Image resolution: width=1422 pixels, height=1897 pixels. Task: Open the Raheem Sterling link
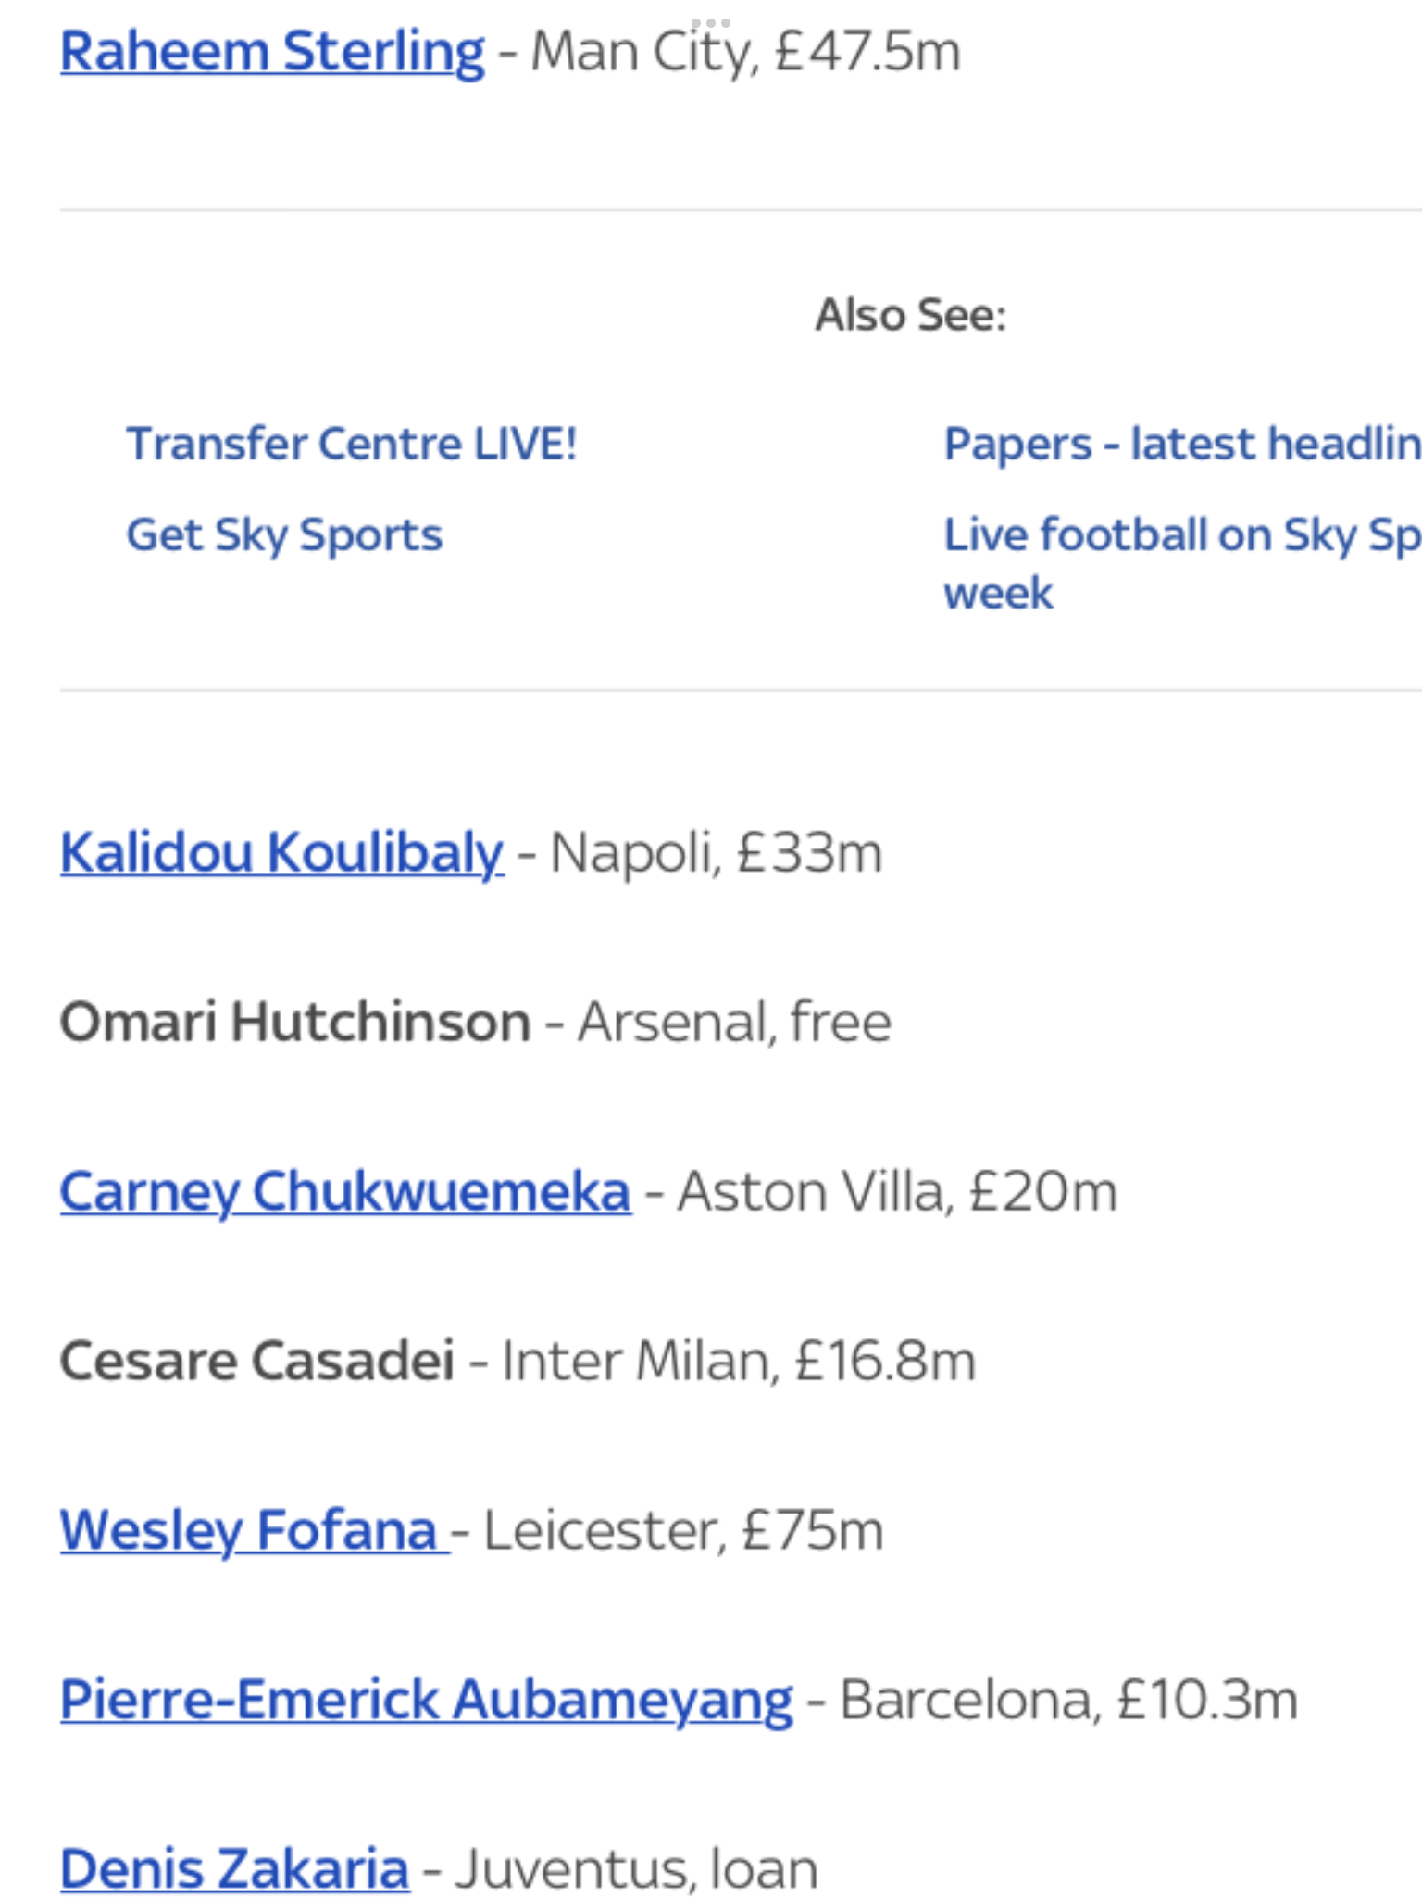click(272, 51)
